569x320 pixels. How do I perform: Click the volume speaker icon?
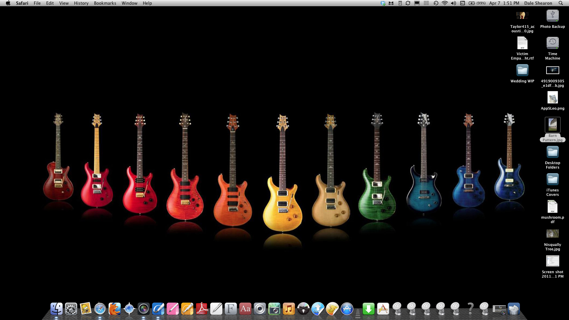click(453, 3)
